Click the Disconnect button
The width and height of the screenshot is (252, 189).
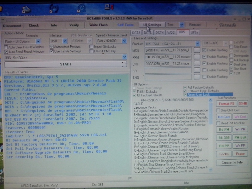[12, 26]
